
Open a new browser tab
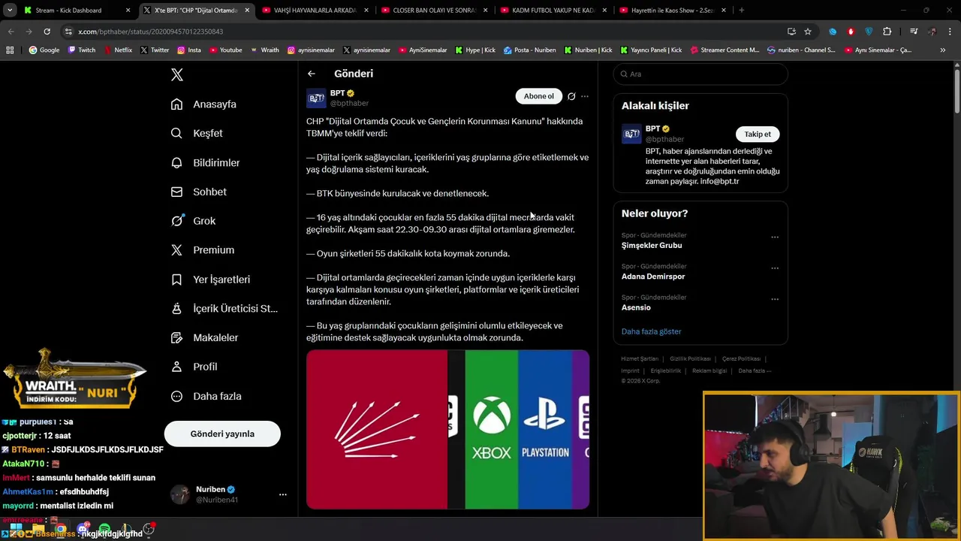click(741, 11)
